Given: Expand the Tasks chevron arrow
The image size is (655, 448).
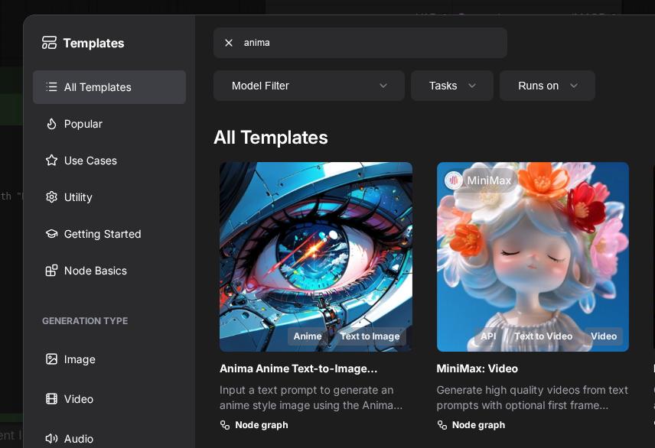Looking at the screenshot, I should pos(472,86).
